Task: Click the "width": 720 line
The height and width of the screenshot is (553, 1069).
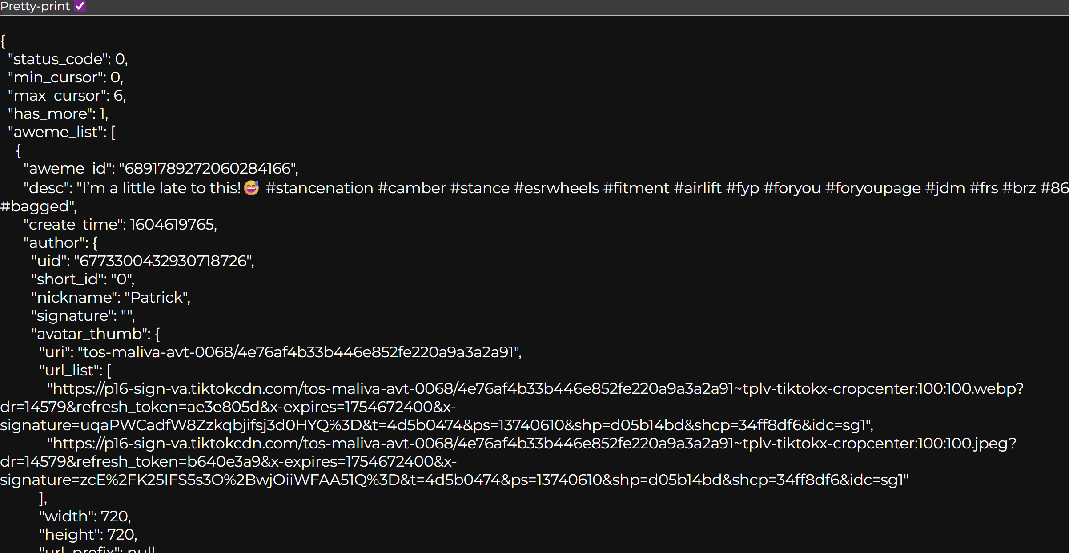Action: click(84, 517)
